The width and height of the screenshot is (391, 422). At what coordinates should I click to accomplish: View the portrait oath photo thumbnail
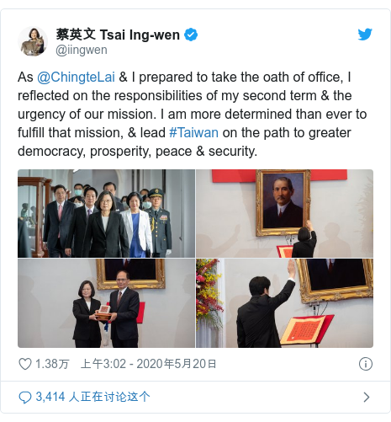point(284,213)
